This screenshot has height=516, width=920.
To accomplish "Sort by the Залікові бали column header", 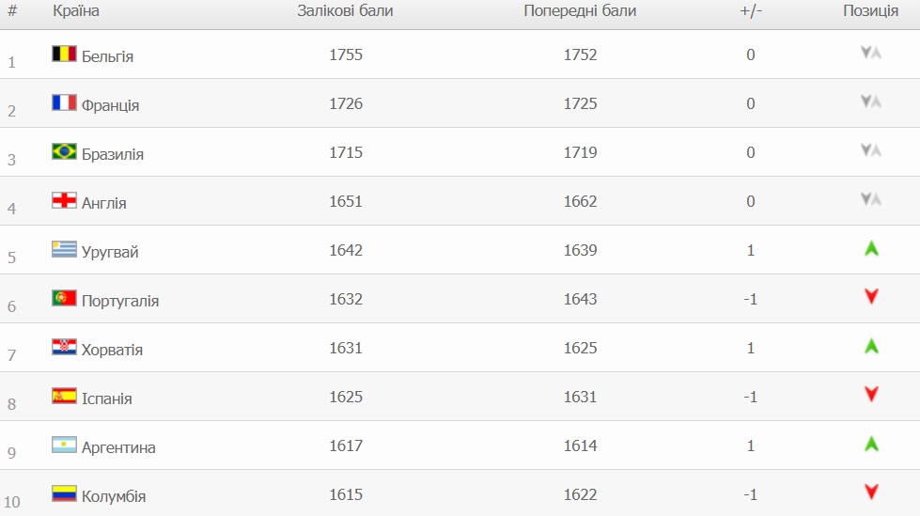I will [345, 11].
